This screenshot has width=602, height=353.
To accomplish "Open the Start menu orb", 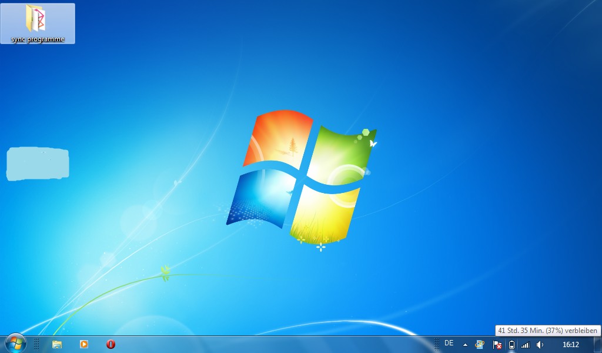I will point(15,344).
